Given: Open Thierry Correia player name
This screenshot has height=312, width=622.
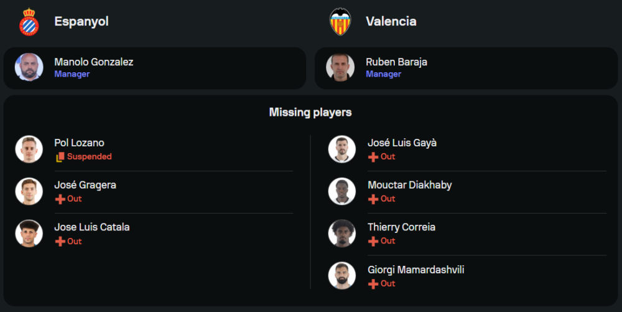Looking at the screenshot, I should click(401, 227).
